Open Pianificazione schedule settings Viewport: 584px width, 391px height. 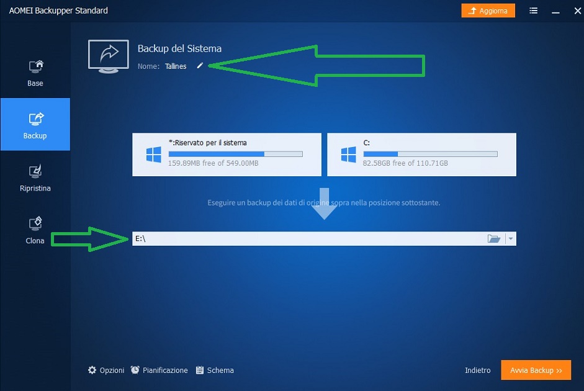click(x=159, y=370)
